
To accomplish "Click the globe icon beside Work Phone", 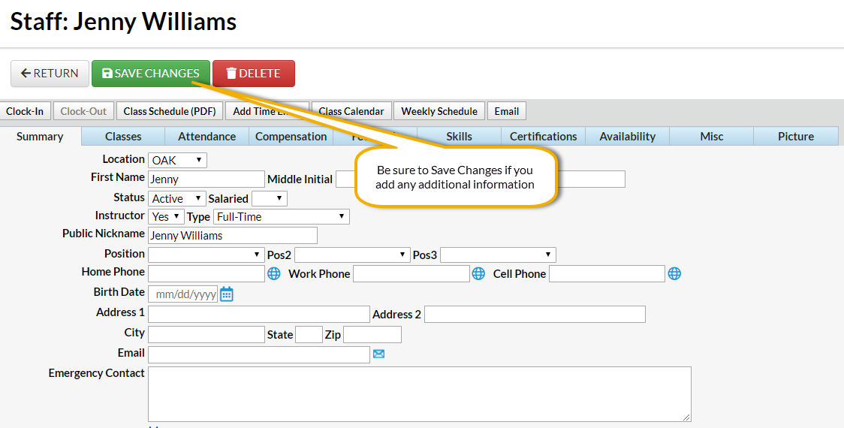I will point(478,273).
